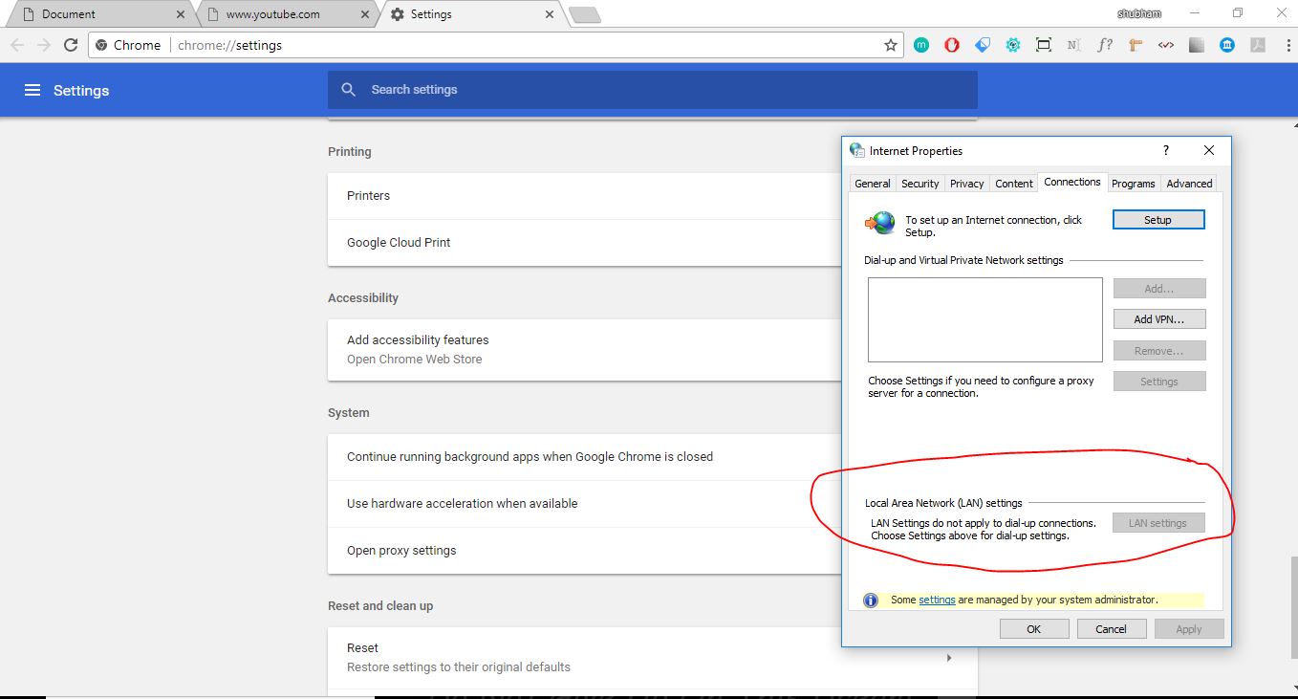This screenshot has height=699, width=1298.
Task: Click the teal 'm' extension icon
Action: [x=921, y=45]
